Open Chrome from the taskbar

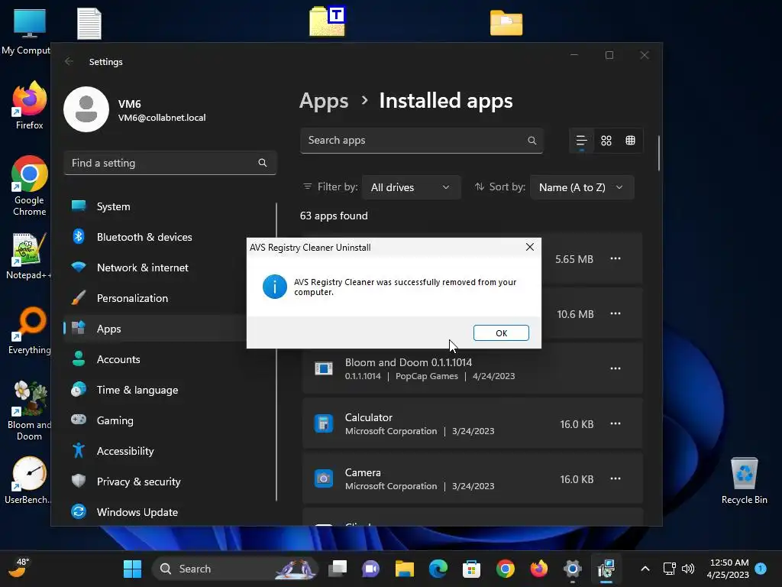(506, 569)
